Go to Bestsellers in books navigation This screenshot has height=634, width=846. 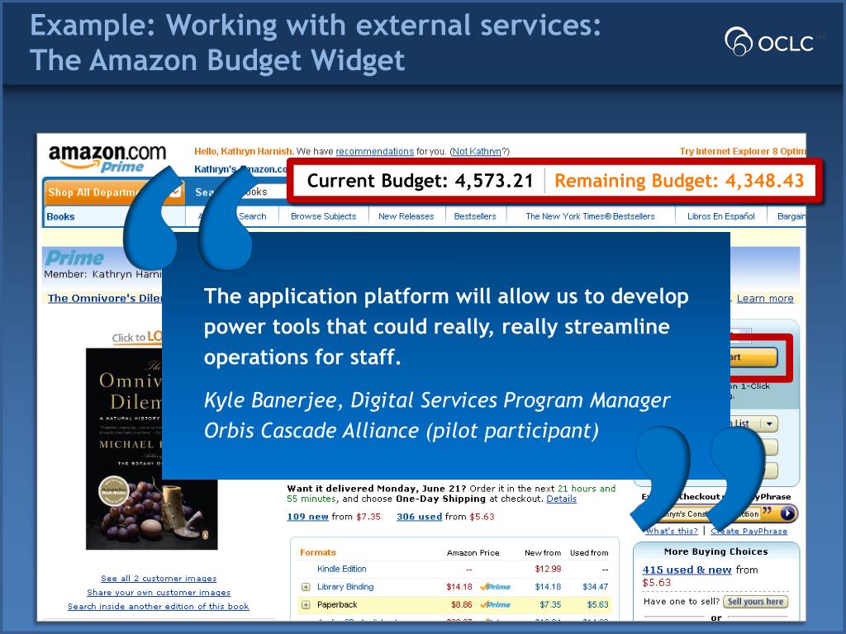click(475, 216)
